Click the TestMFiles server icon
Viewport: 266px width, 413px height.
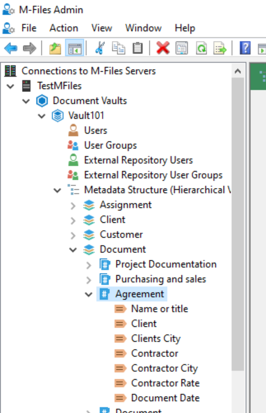(26, 86)
